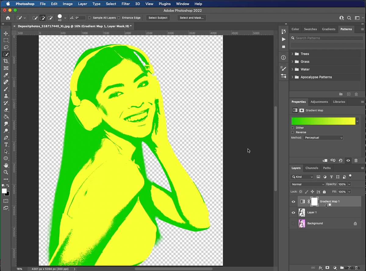
Task: Select the Horizontal Type tool
Action: click(x=6, y=145)
